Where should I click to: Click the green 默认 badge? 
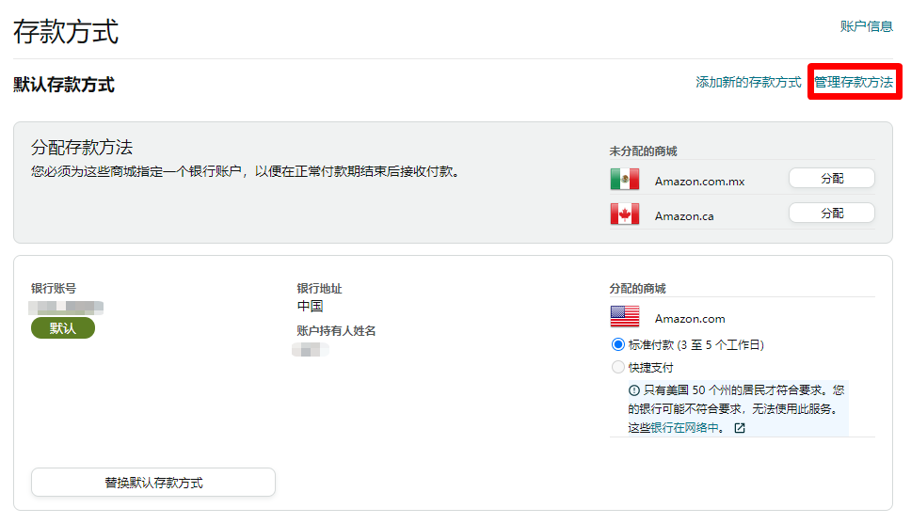point(63,328)
